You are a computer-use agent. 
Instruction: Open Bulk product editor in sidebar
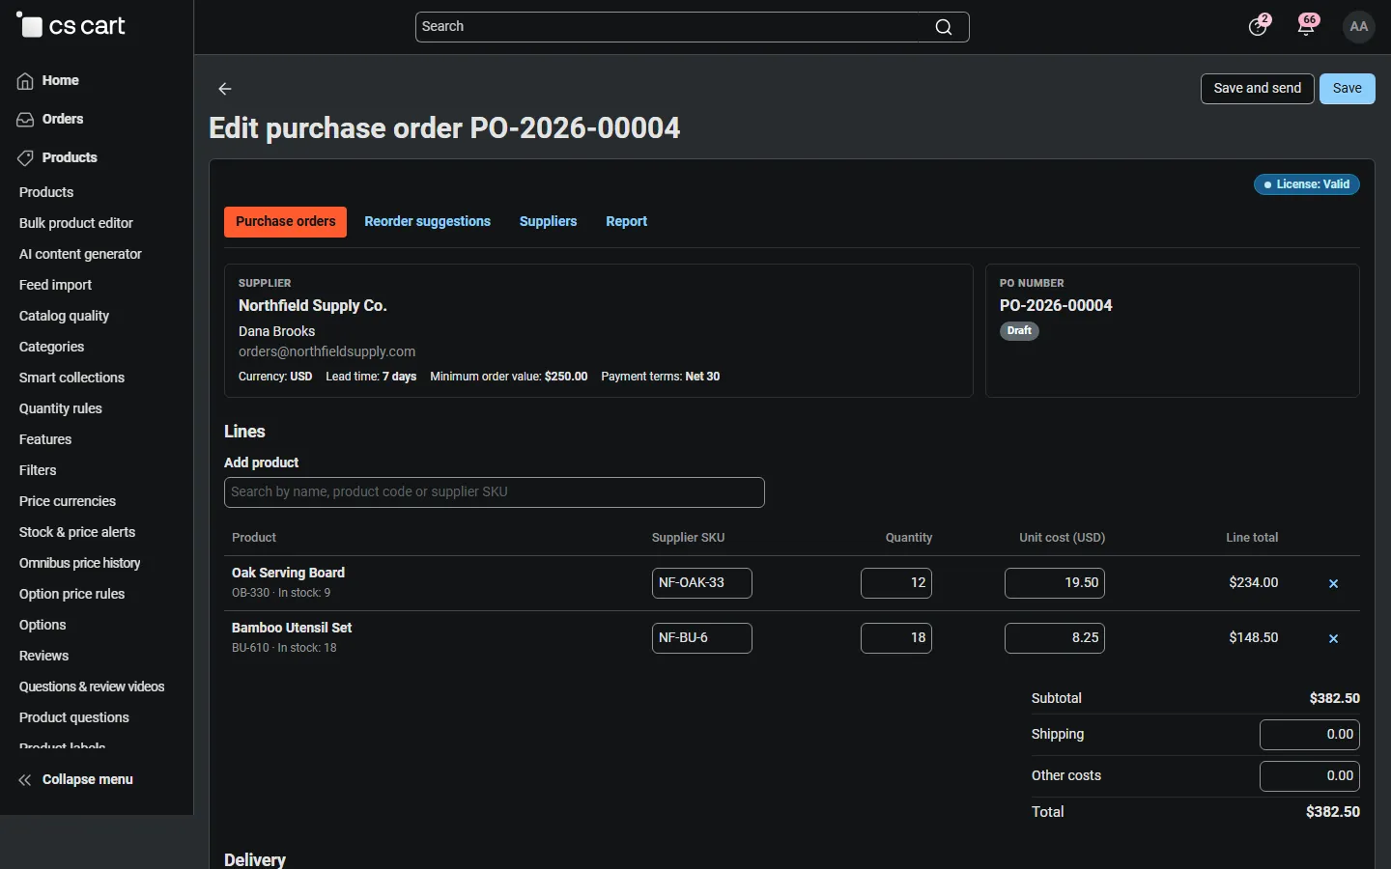tap(76, 223)
